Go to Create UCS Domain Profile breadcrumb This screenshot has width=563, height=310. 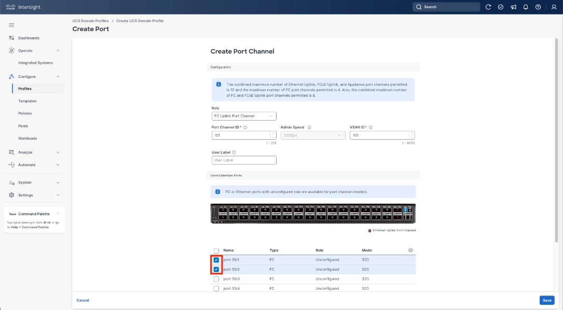tap(140, 21)
